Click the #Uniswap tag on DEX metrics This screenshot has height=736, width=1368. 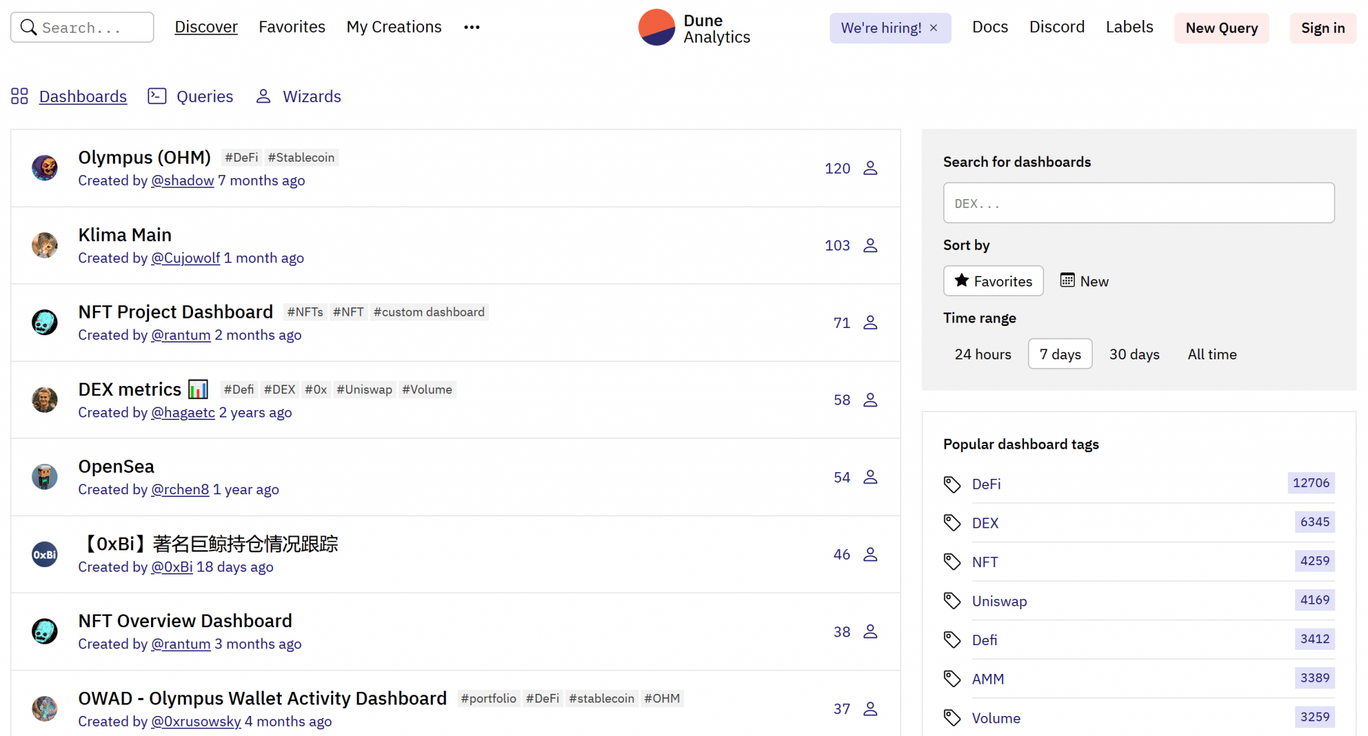click(364, 389)
